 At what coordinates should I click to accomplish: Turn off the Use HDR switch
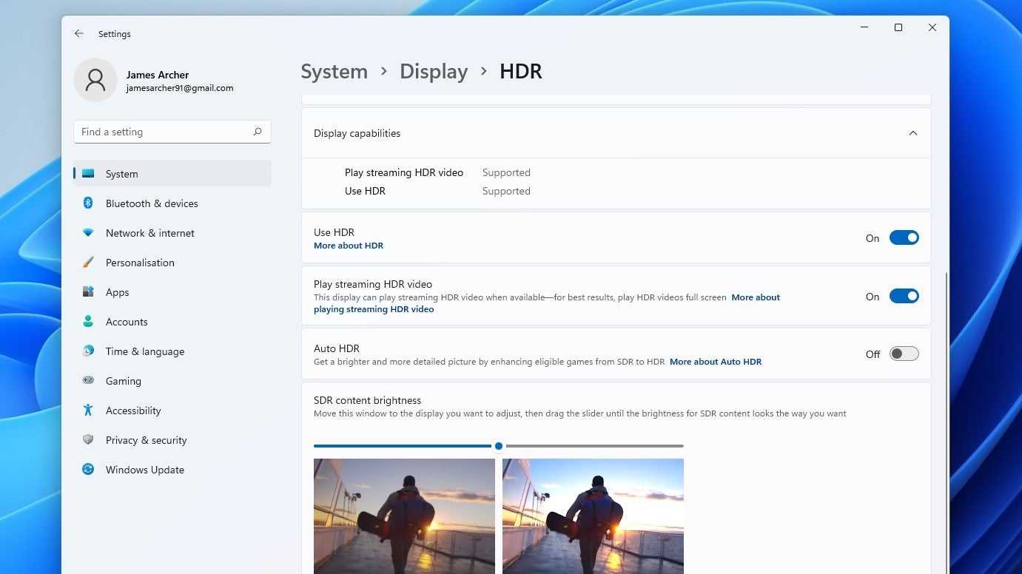[904, 237]
